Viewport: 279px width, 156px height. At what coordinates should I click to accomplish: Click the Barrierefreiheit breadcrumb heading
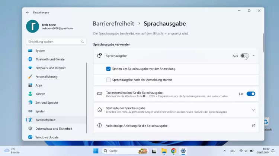tap(113, 24)
